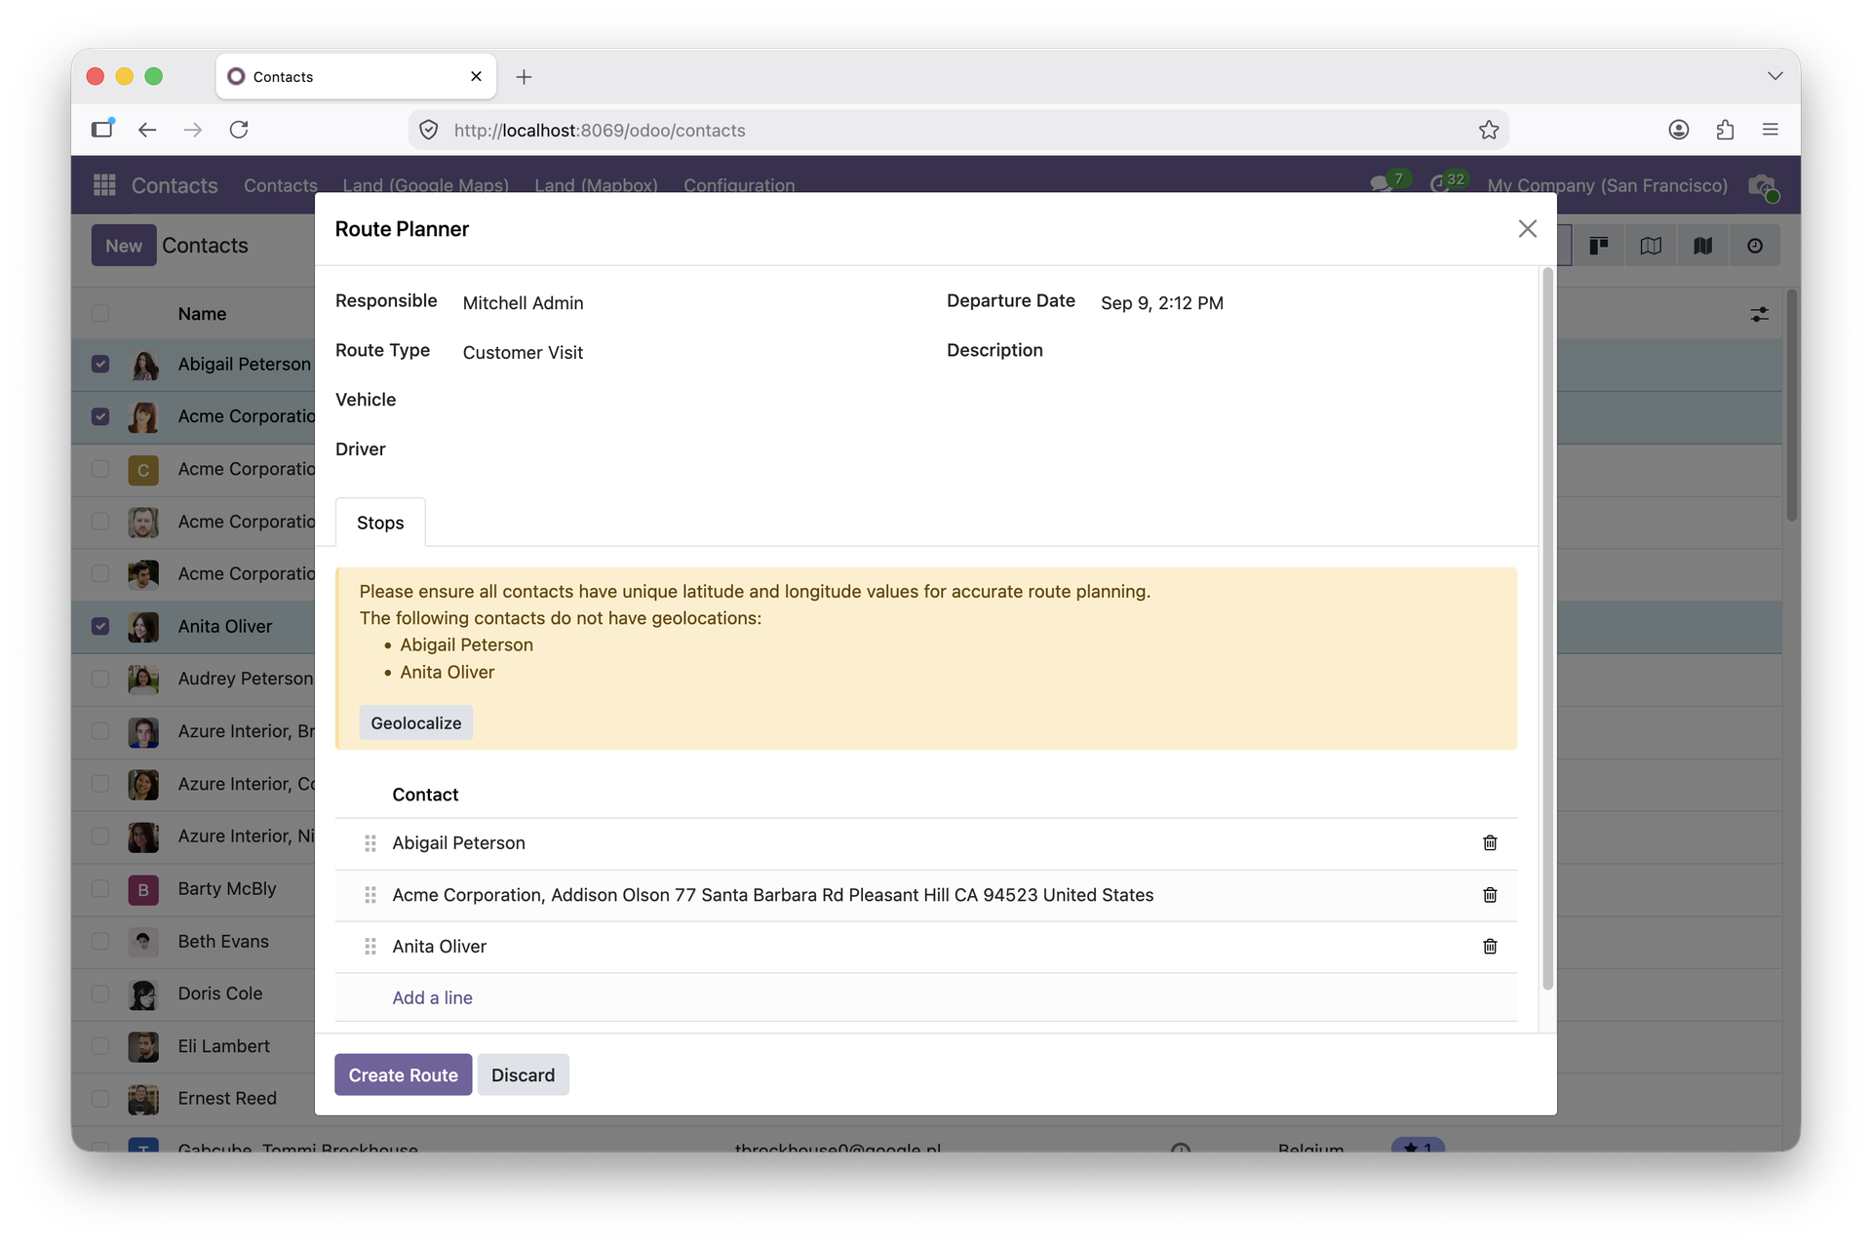
Task: Open Land (Google Maps) menu
Action: pos(425,185)
